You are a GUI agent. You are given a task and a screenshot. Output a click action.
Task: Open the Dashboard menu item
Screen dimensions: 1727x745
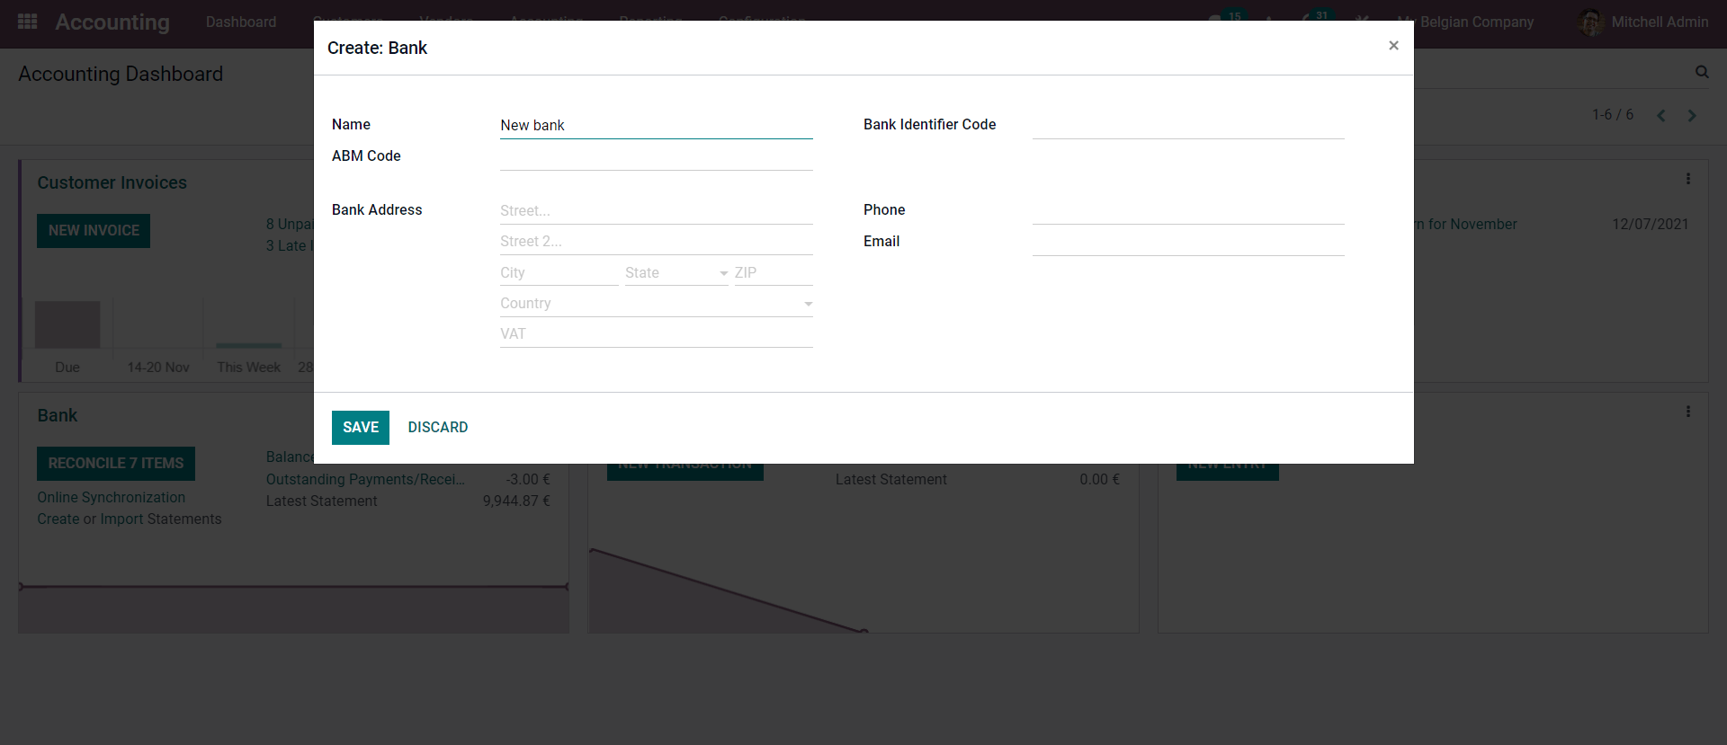(241, 22)
